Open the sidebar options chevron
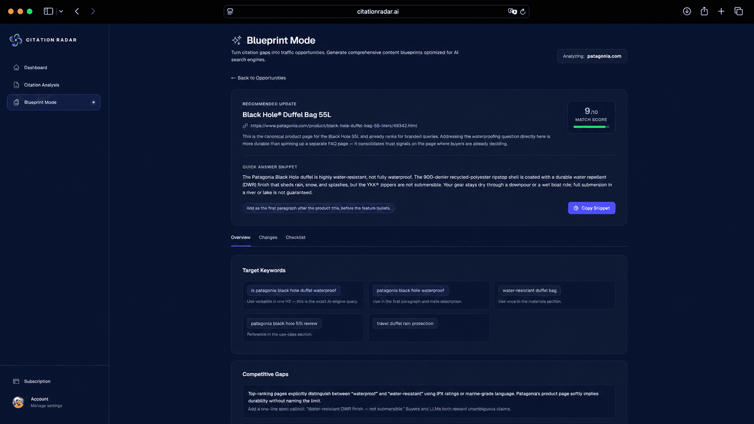The width and height of the screenshot is (754, 424). click(61, 11)
